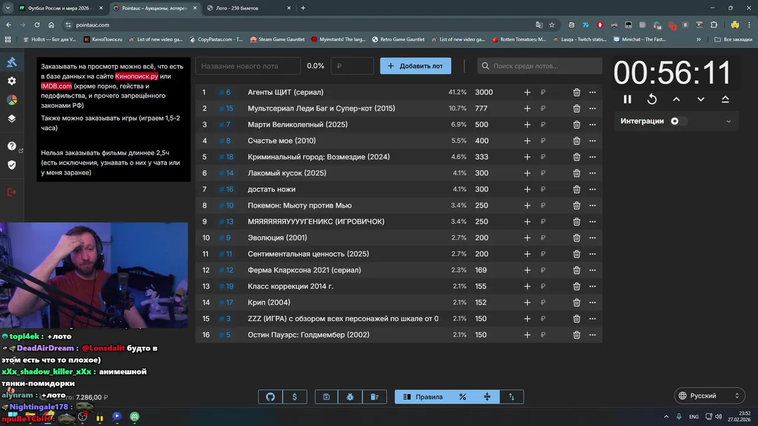Viewport: 758px width, 426px height.
Task: Reload the pointauc.com page
Action: click(37, 25)
